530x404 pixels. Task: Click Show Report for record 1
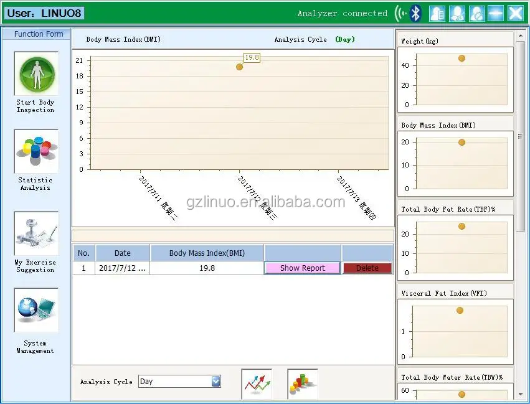302,268
